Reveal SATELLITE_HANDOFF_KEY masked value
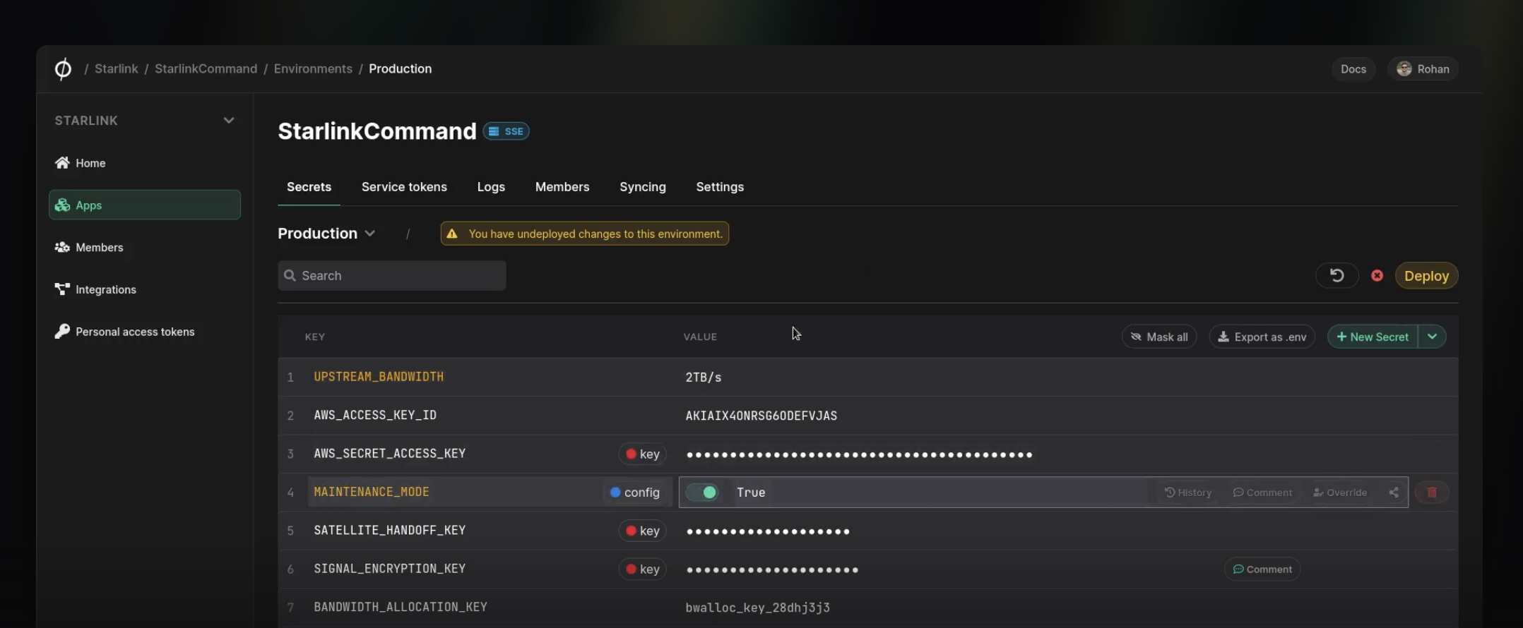This screenshot has height=628, width=1523. point(768,531)
